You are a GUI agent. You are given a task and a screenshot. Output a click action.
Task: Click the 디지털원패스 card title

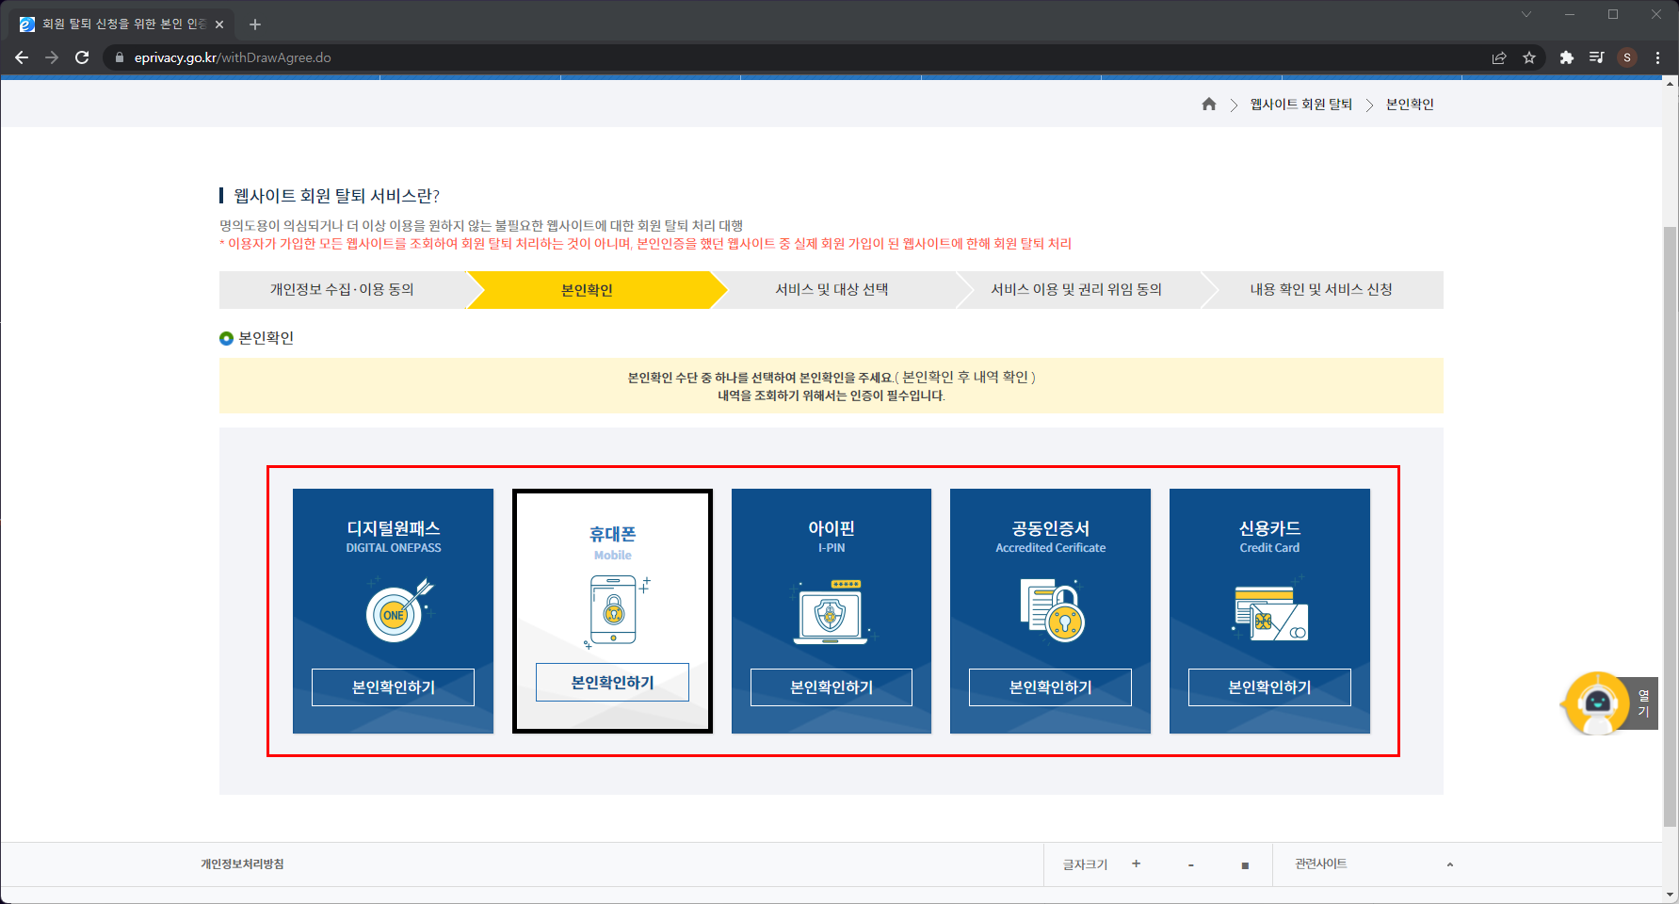(x=393, y=528)
